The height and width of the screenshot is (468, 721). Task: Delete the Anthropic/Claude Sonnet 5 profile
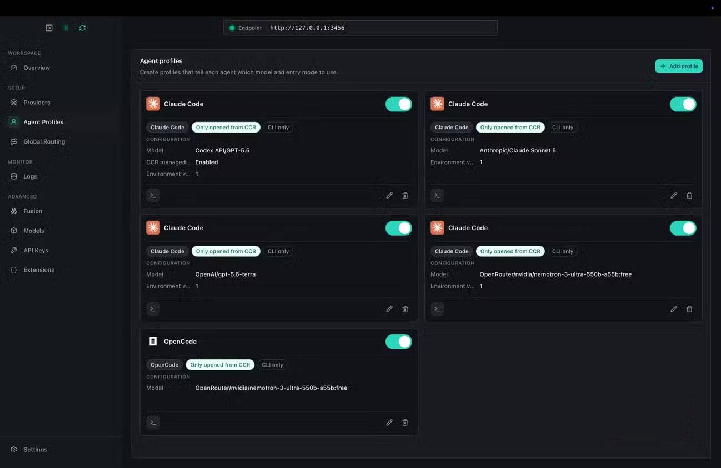click(x=689, y=195)
